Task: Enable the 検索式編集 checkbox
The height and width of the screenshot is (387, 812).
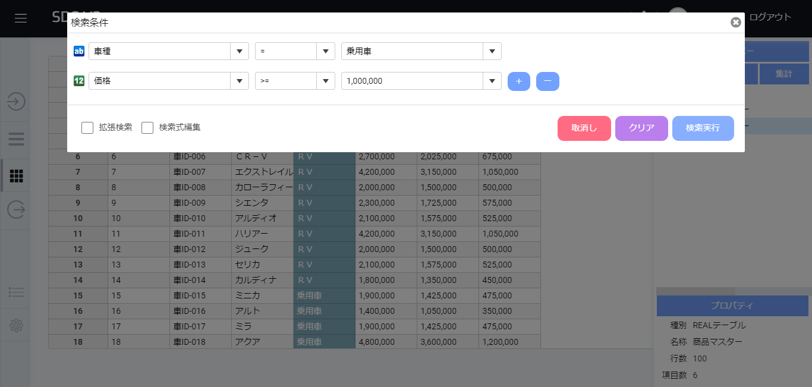Action: click(x=147, y=127)
